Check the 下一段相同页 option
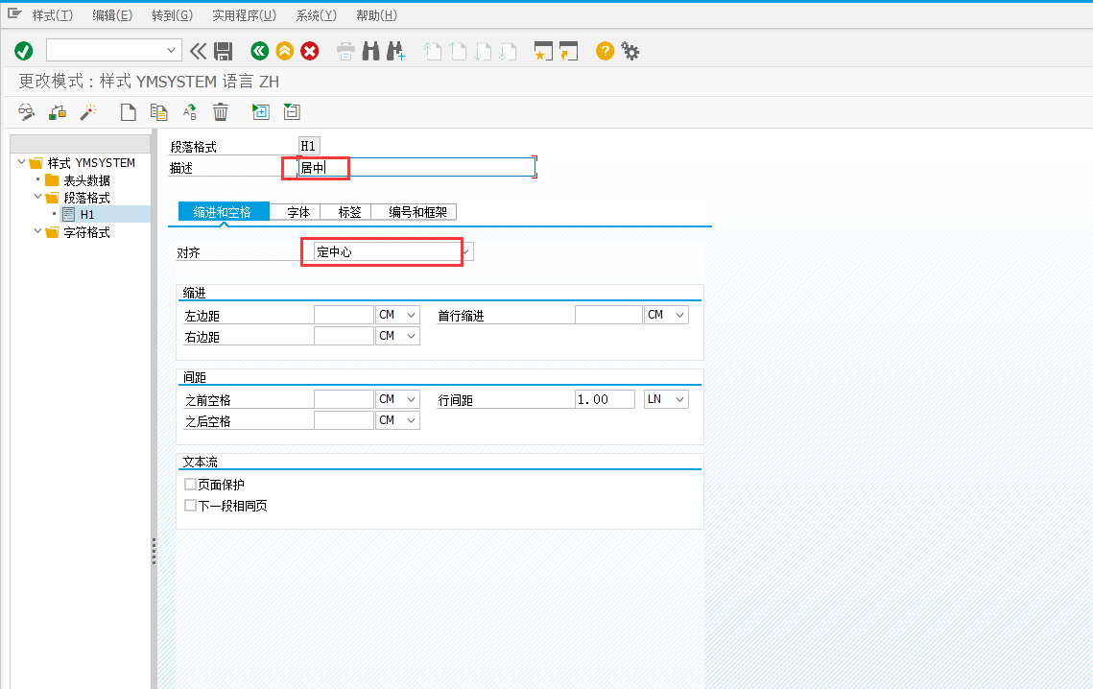The height and width of the screenshot is (689, 1093). coord(190,503)
